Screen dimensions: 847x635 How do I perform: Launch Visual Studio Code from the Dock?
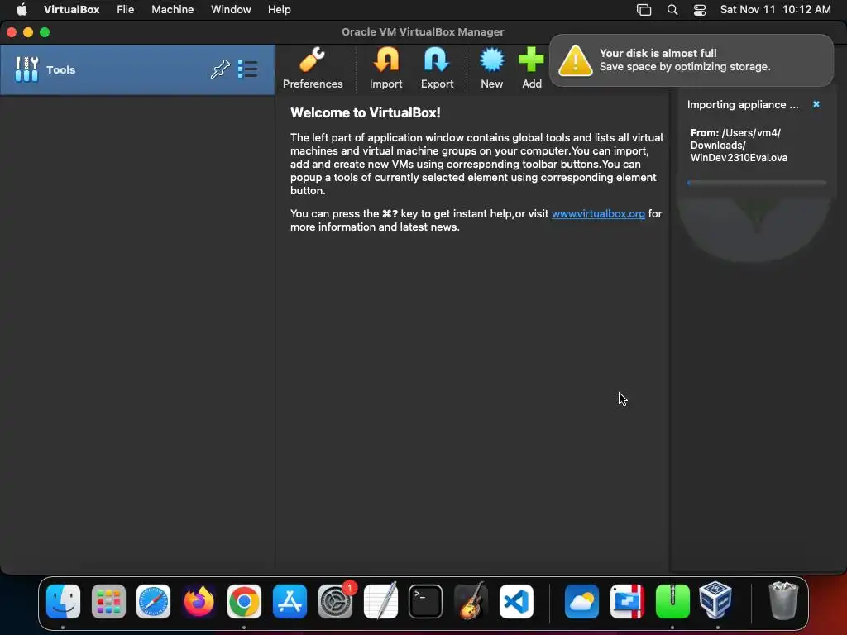click(516, 601)
